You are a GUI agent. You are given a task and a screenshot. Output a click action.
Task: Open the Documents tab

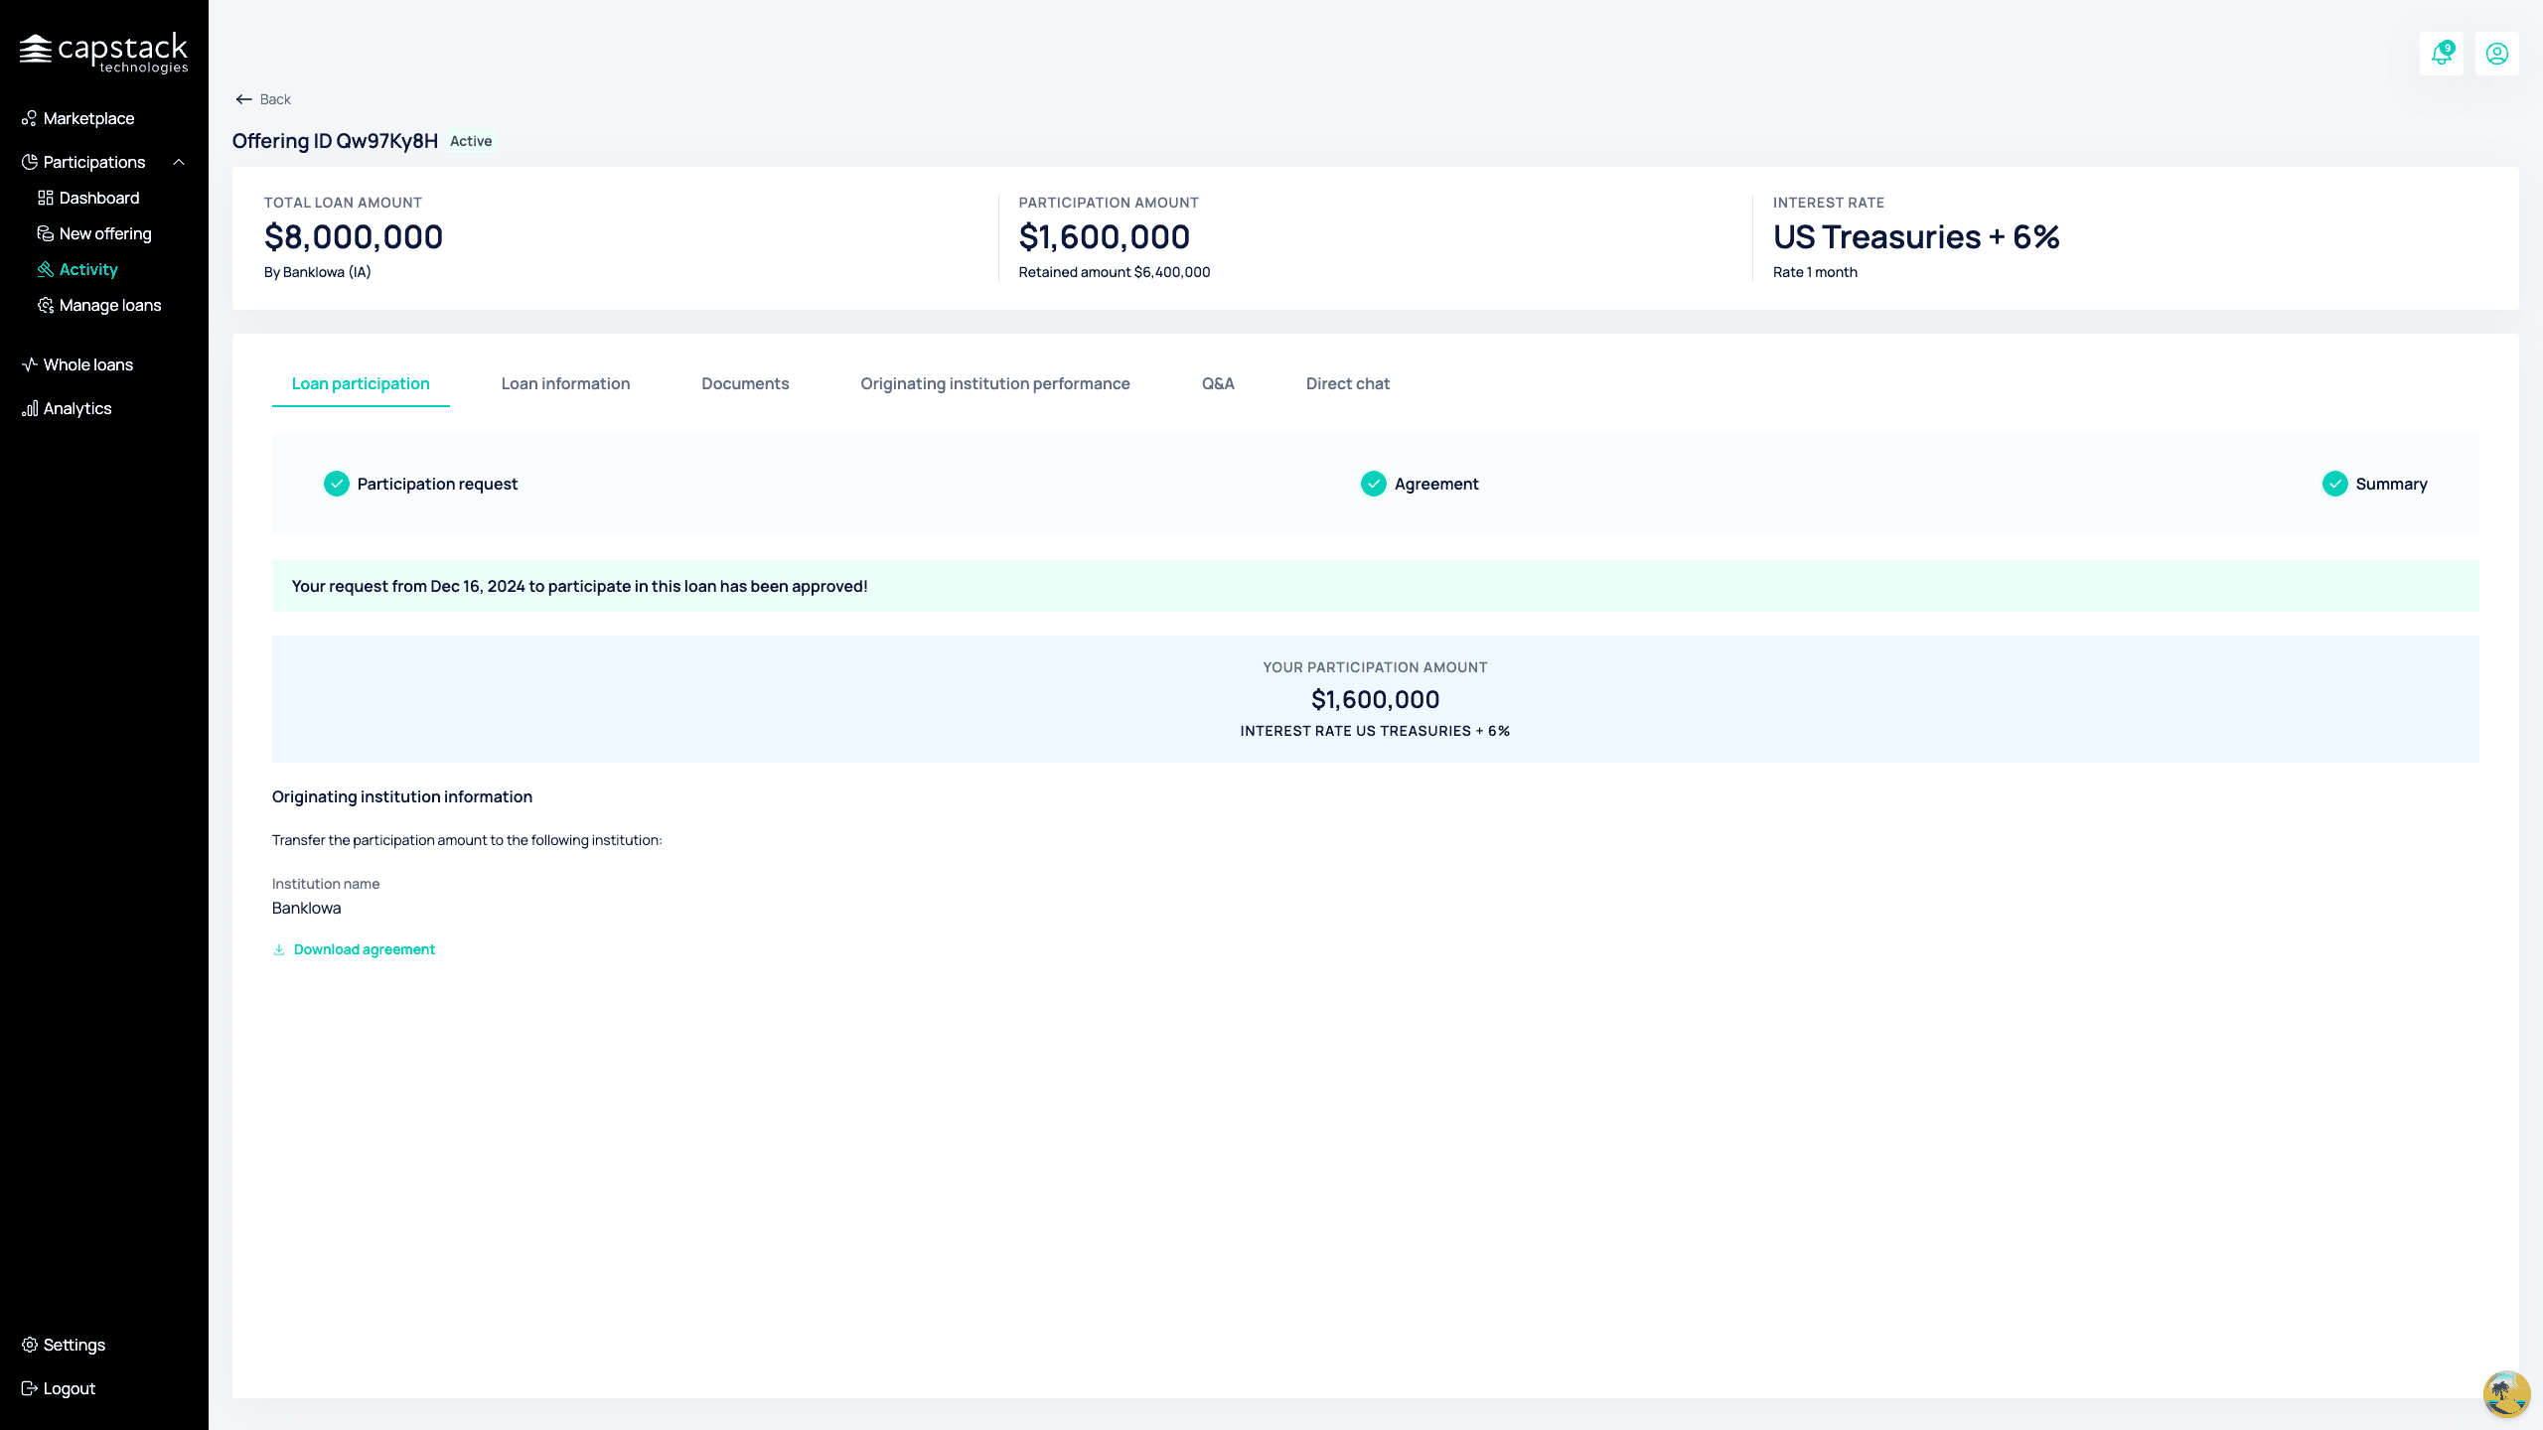click(745, 383)
